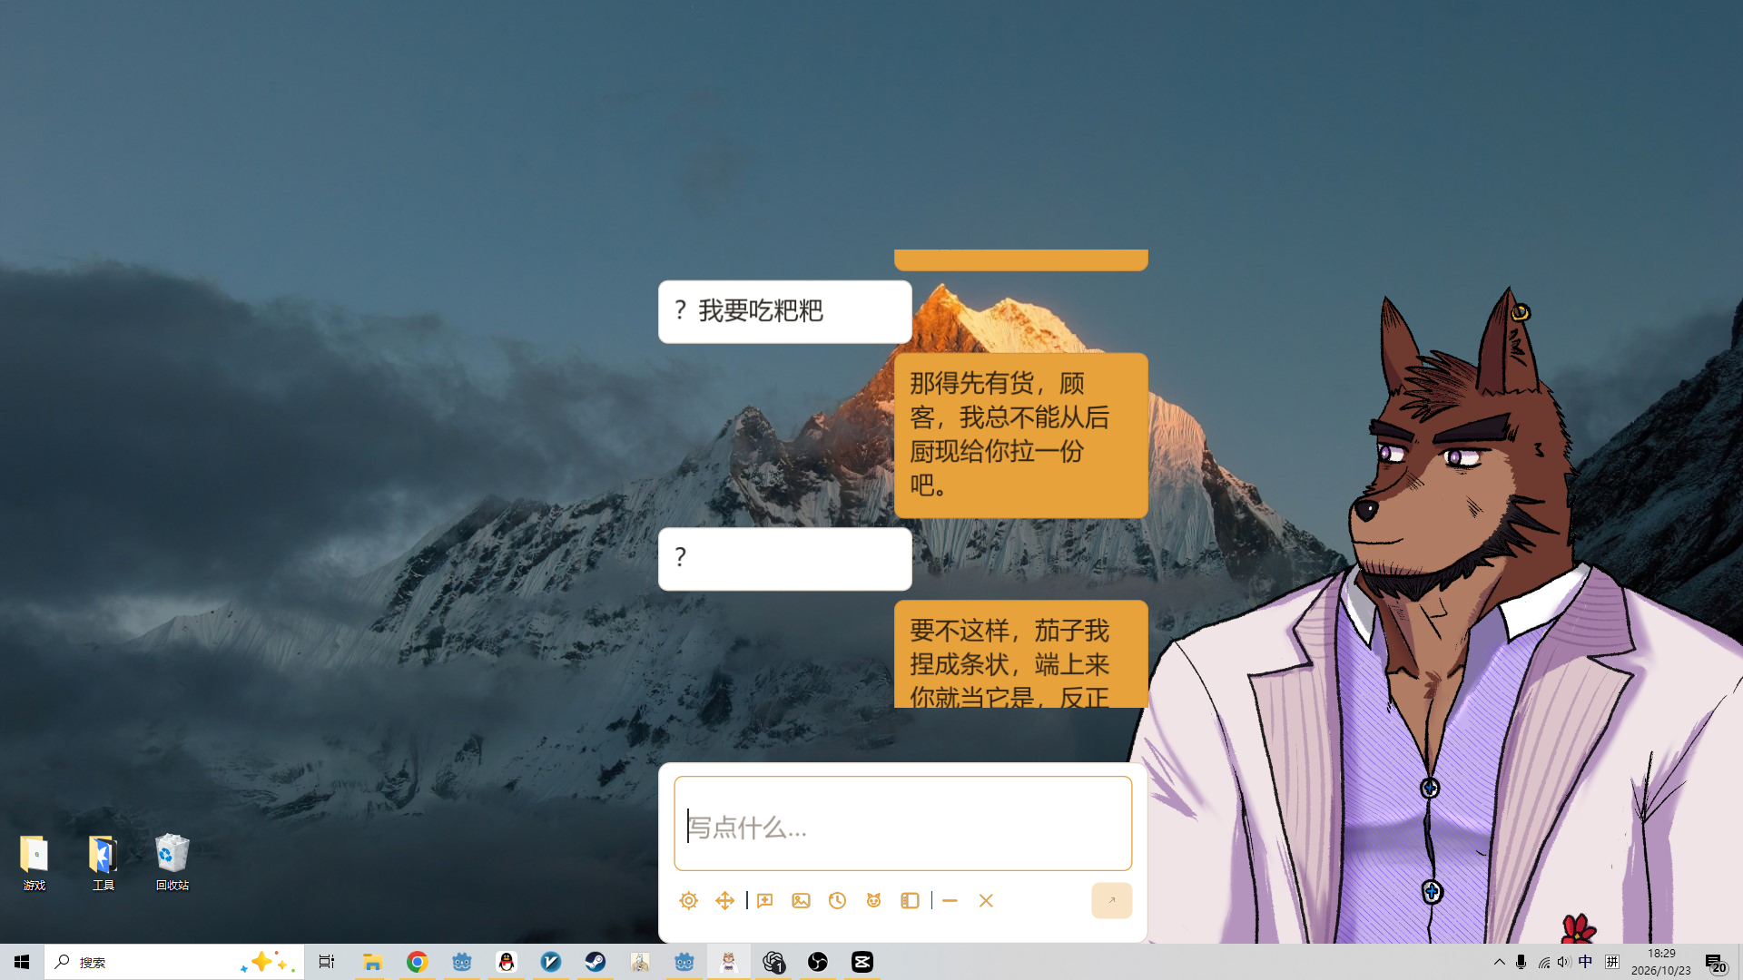
Task: Click the orange minus minimize icon
Action: (950, 900)
